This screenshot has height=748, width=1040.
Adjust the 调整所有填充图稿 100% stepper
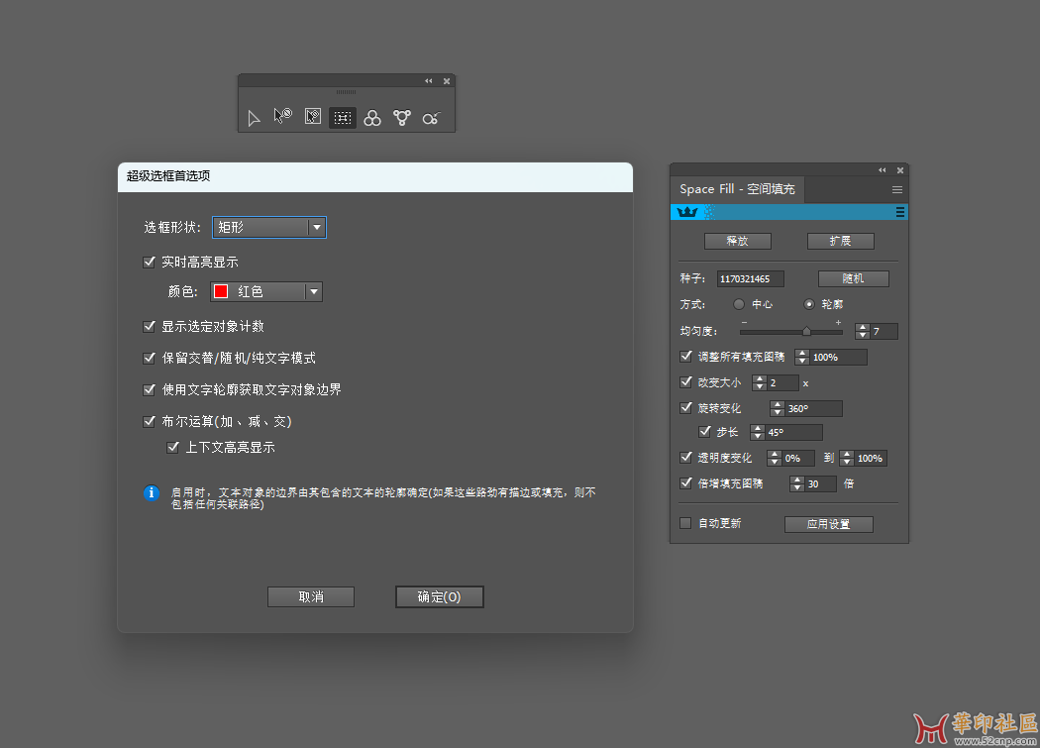coord(802,357)
